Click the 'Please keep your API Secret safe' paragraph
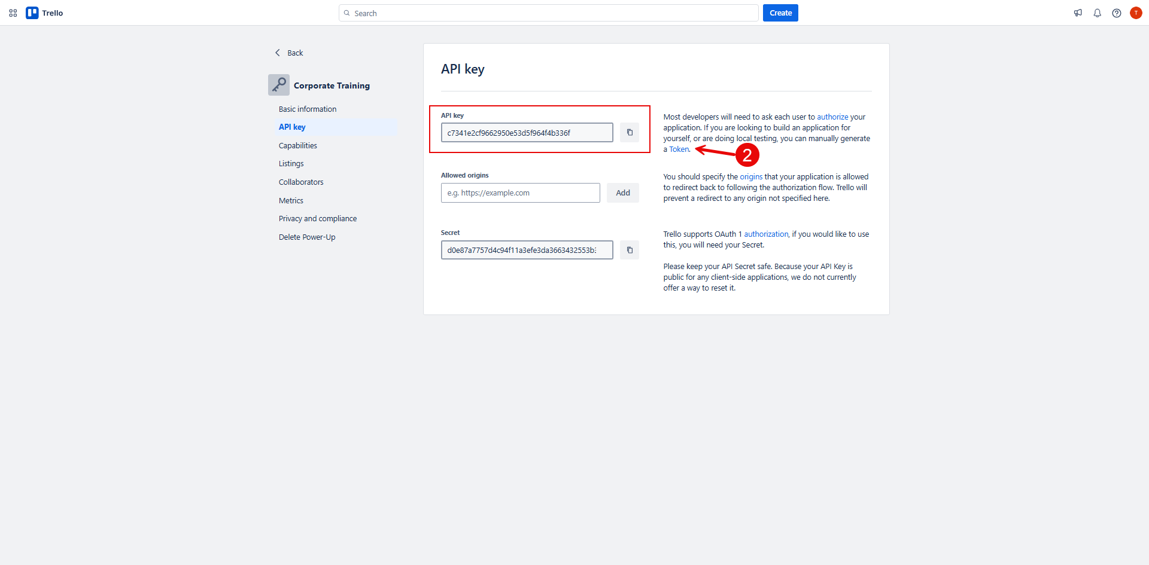The image size is (1149, 565). click(759, 277)
